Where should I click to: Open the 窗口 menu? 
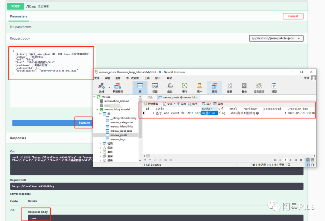157,78
